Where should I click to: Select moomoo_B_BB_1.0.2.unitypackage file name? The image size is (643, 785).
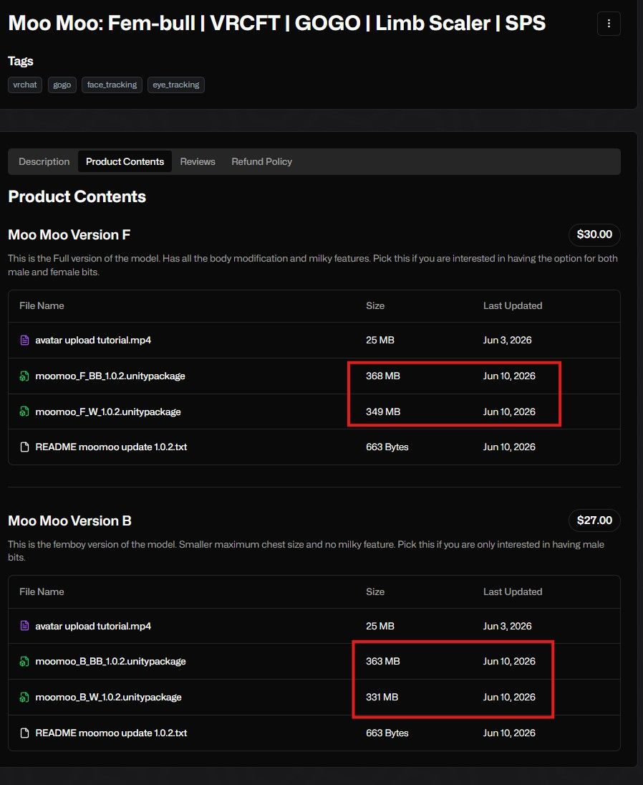pos(110,662)
